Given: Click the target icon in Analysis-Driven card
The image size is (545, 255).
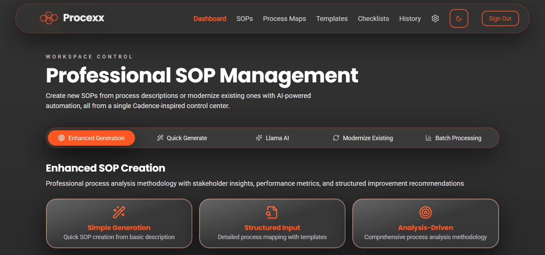Looking at the screenshot, I should click(425, 212).
